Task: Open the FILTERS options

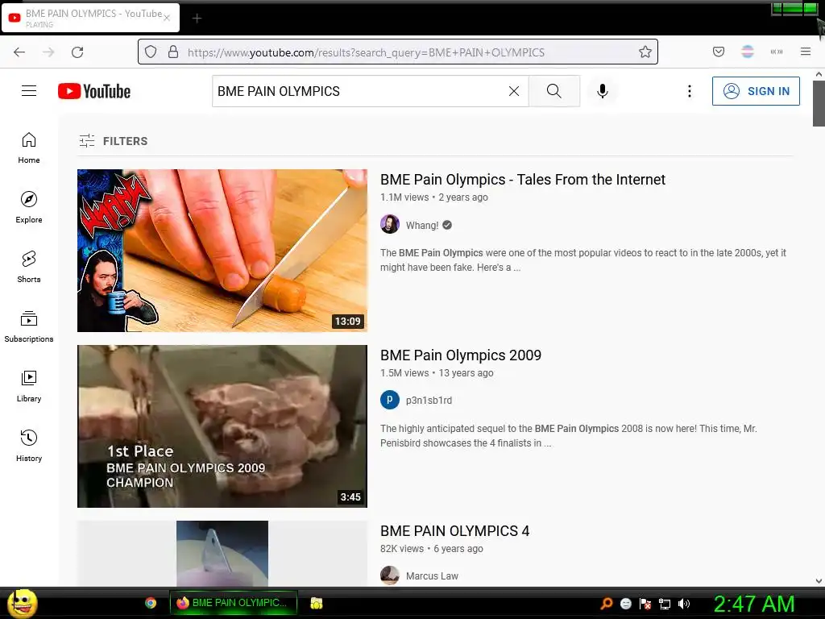Action: coord(114,141)
